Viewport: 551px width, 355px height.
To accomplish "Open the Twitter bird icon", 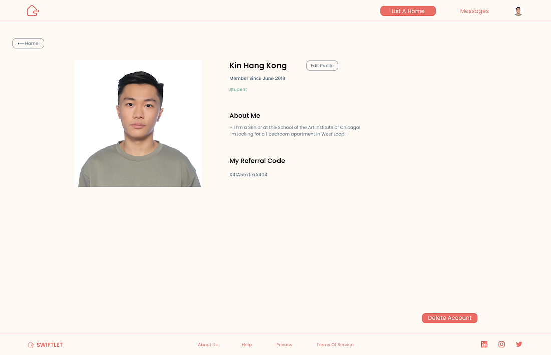I will [x=519, y=344].
